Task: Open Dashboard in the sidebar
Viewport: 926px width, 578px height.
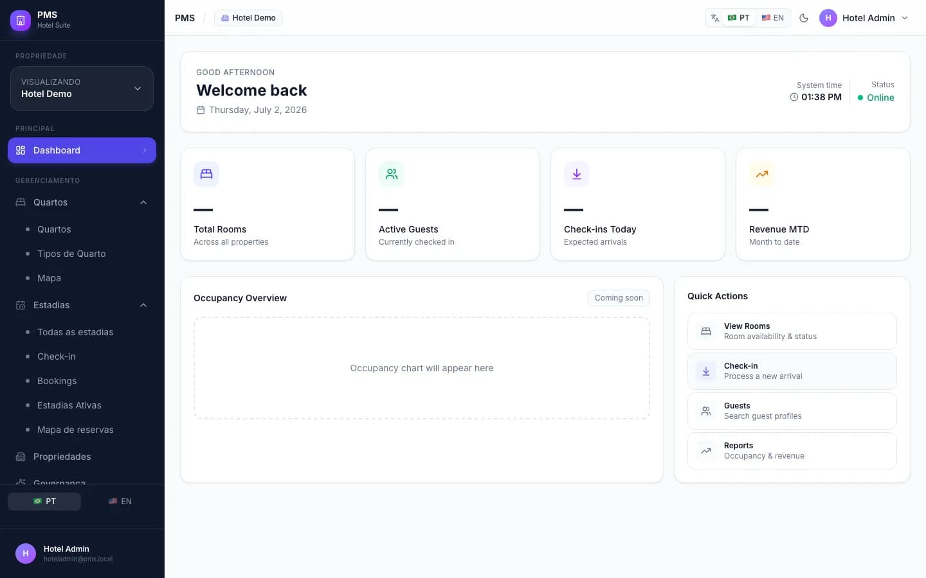Action: coord(82,150)
